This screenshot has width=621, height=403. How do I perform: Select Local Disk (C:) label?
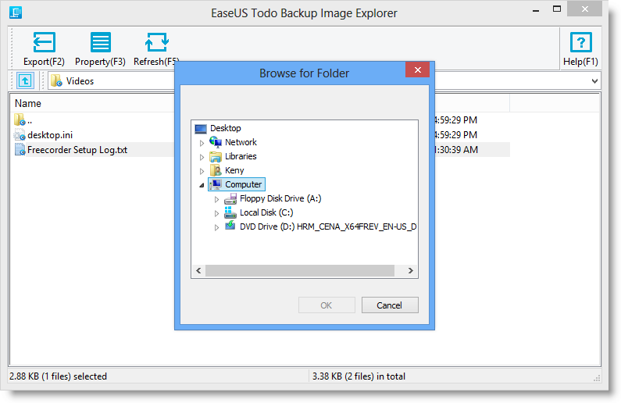click(x=266, y=212)
